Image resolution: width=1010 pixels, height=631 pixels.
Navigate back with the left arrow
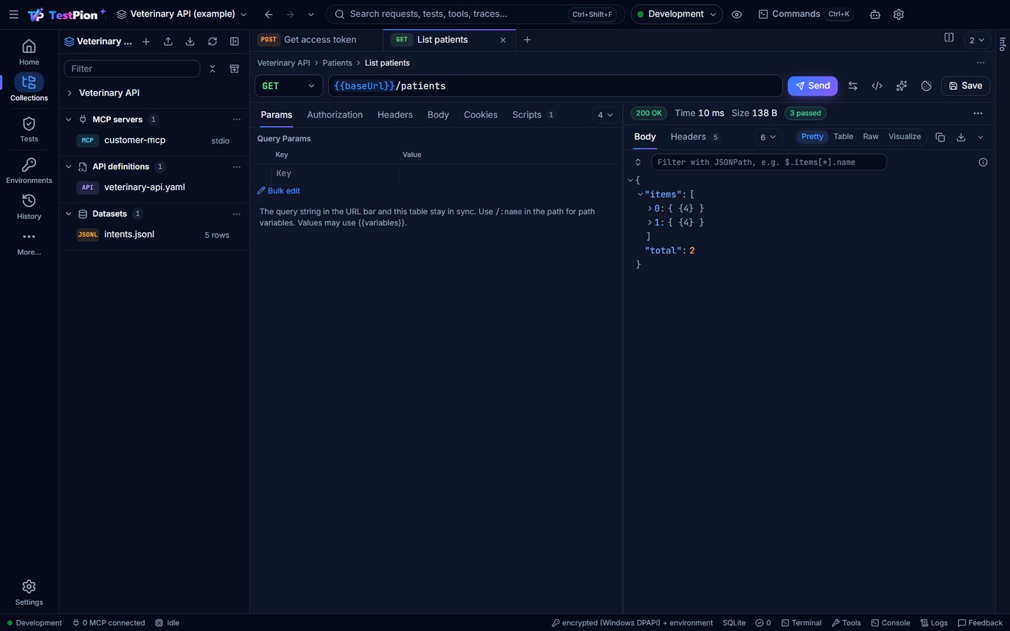tap(269, 14)
